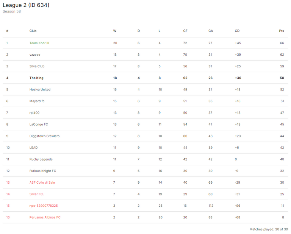Select the Silva Club row

click(x=145, y=66)
